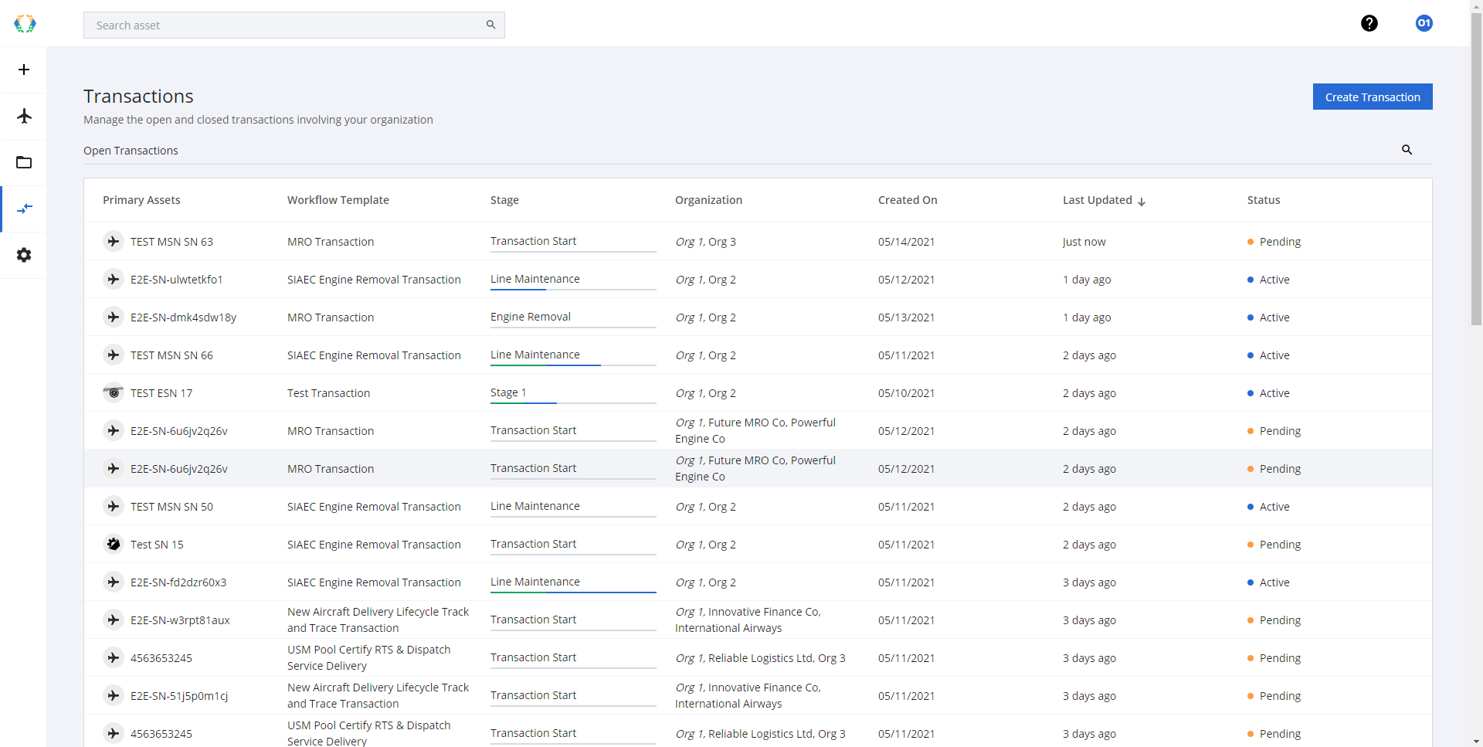Image resolution: width=1483 pixels, height=747 pixels.
Task: Sort by Workflow Template column header
Action: [338, 200]
